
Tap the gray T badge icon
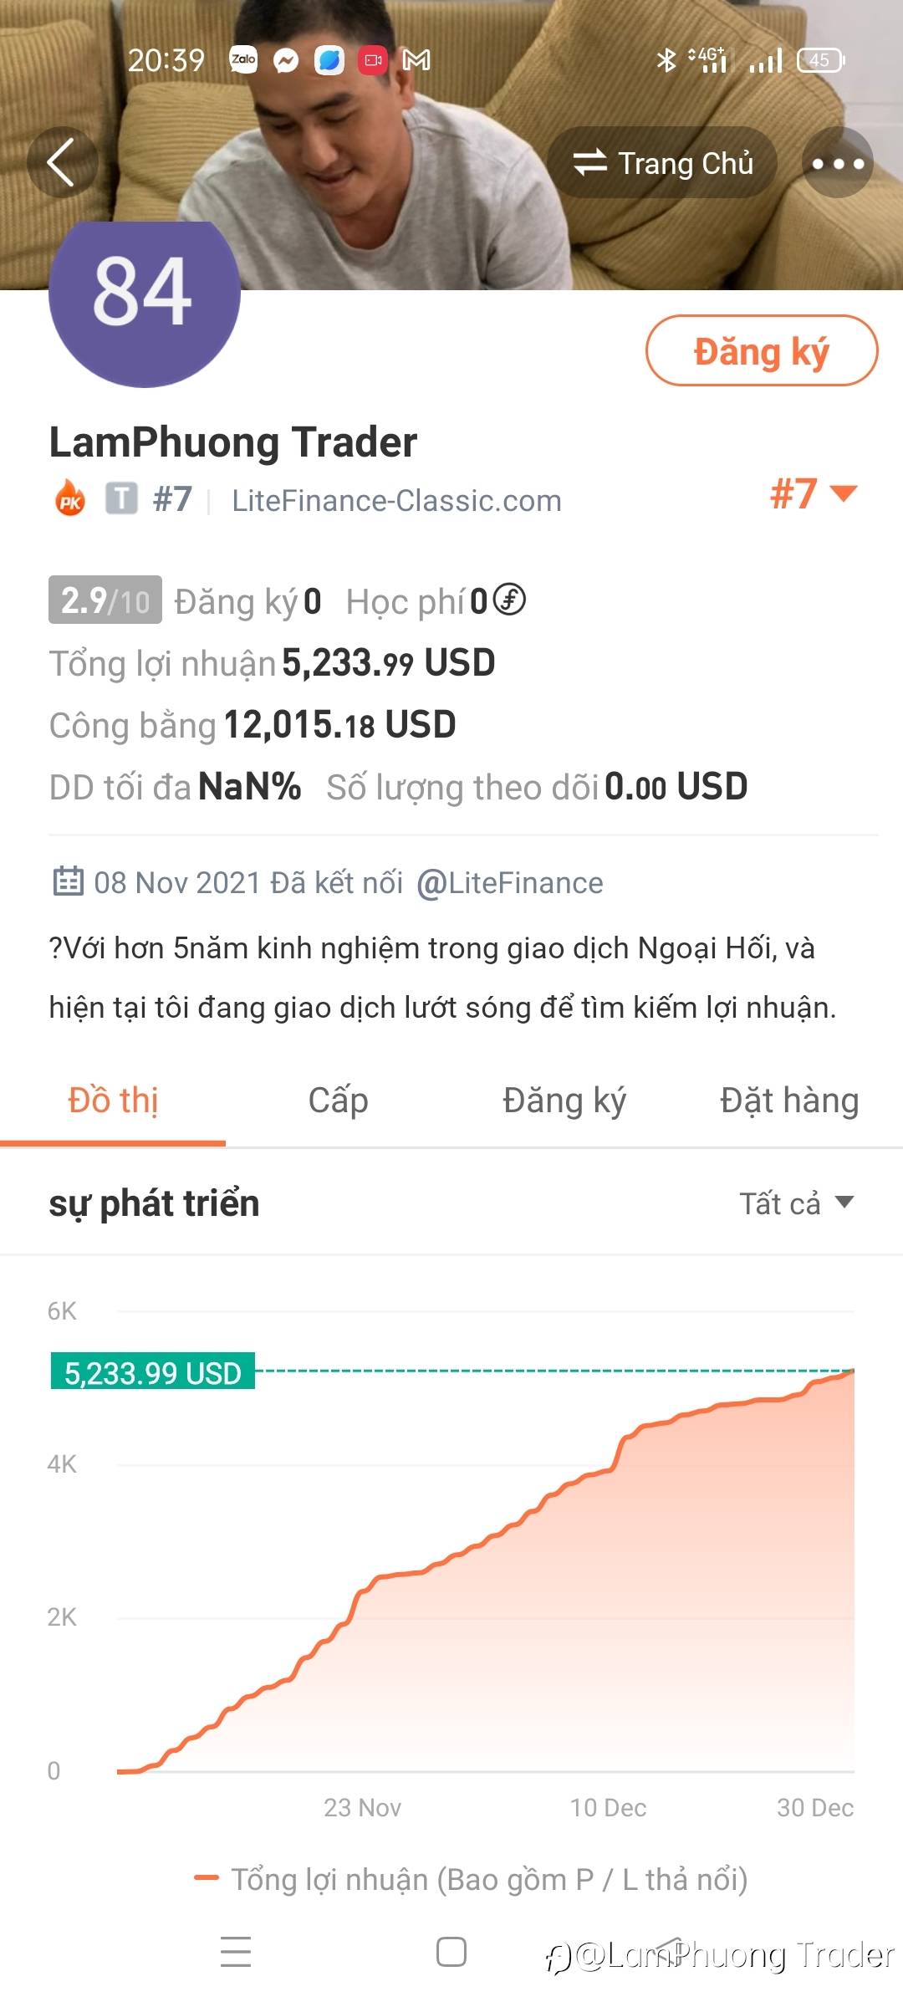click(121, 499)
